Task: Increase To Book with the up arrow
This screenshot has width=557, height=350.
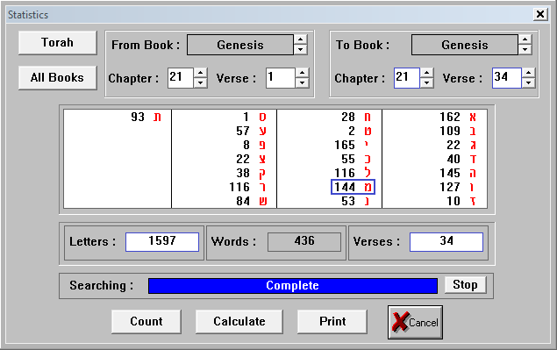Action: click(x=525, y=39)
